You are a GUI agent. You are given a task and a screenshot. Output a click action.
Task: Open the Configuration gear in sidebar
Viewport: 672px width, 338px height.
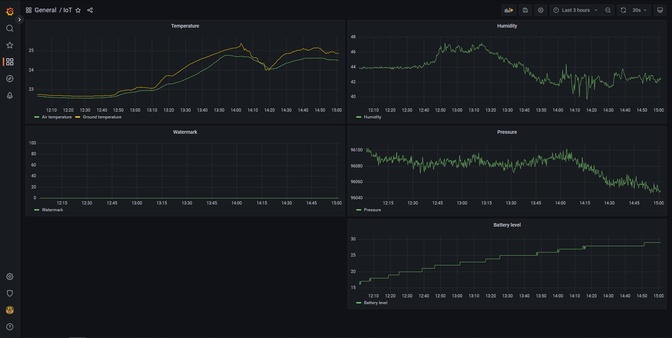(10, 277)
